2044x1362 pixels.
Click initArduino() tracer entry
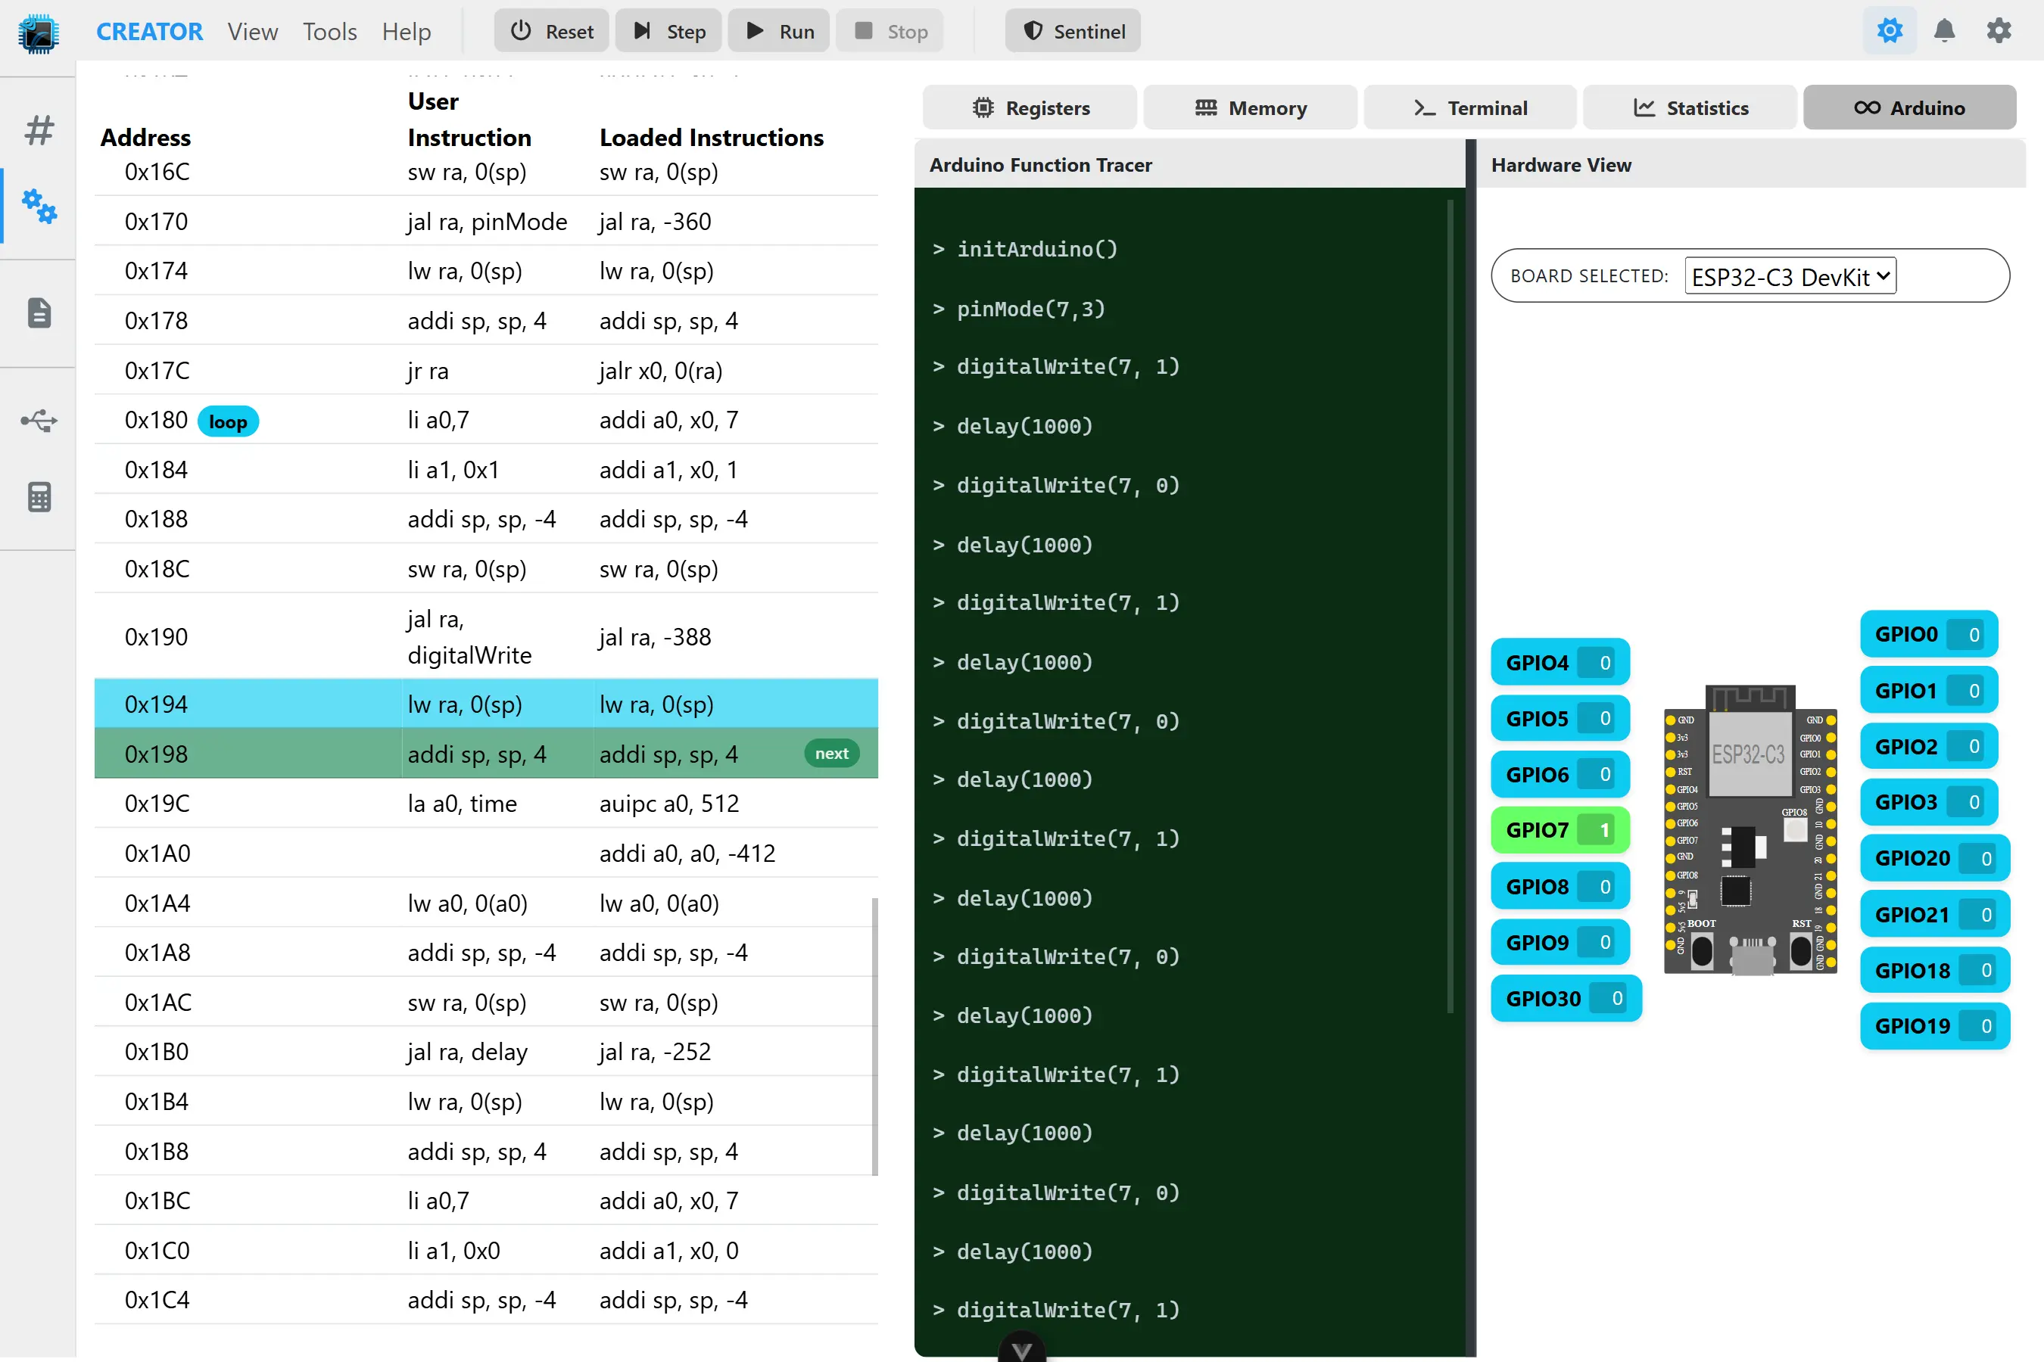click(1037, 249)
